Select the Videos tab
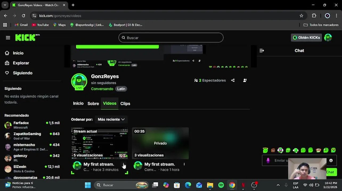342x191 pixels. click(110, 103)
